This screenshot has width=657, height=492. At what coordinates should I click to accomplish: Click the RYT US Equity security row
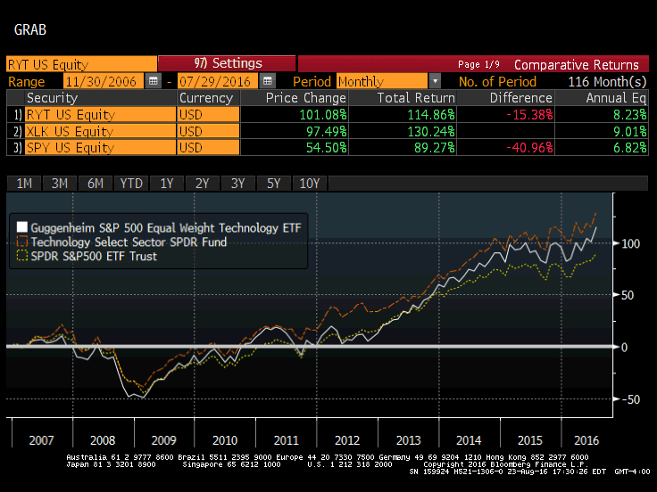pos(100,114)
